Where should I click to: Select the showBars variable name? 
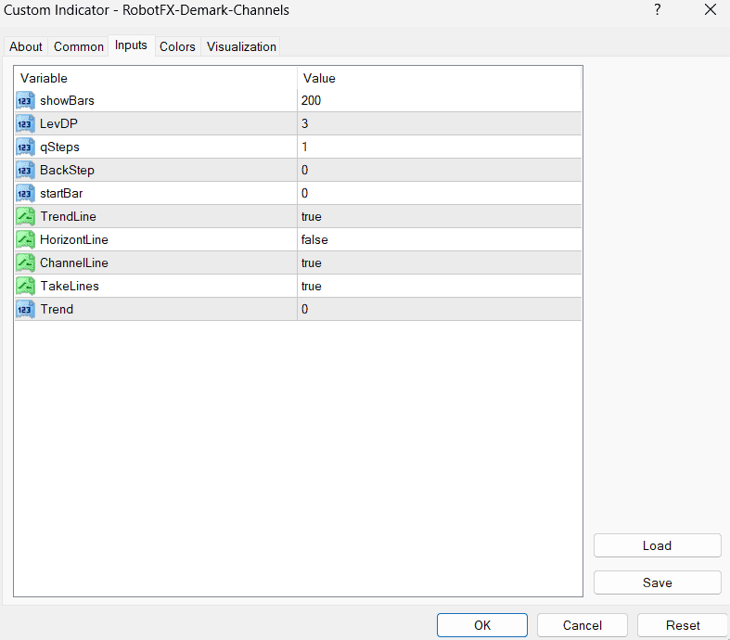tap(67, 100)
